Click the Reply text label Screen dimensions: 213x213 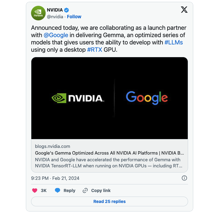click(69, 190)
